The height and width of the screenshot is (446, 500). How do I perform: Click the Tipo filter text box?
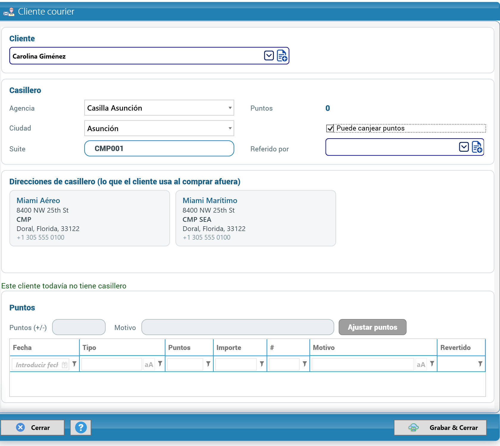point(112,365)
